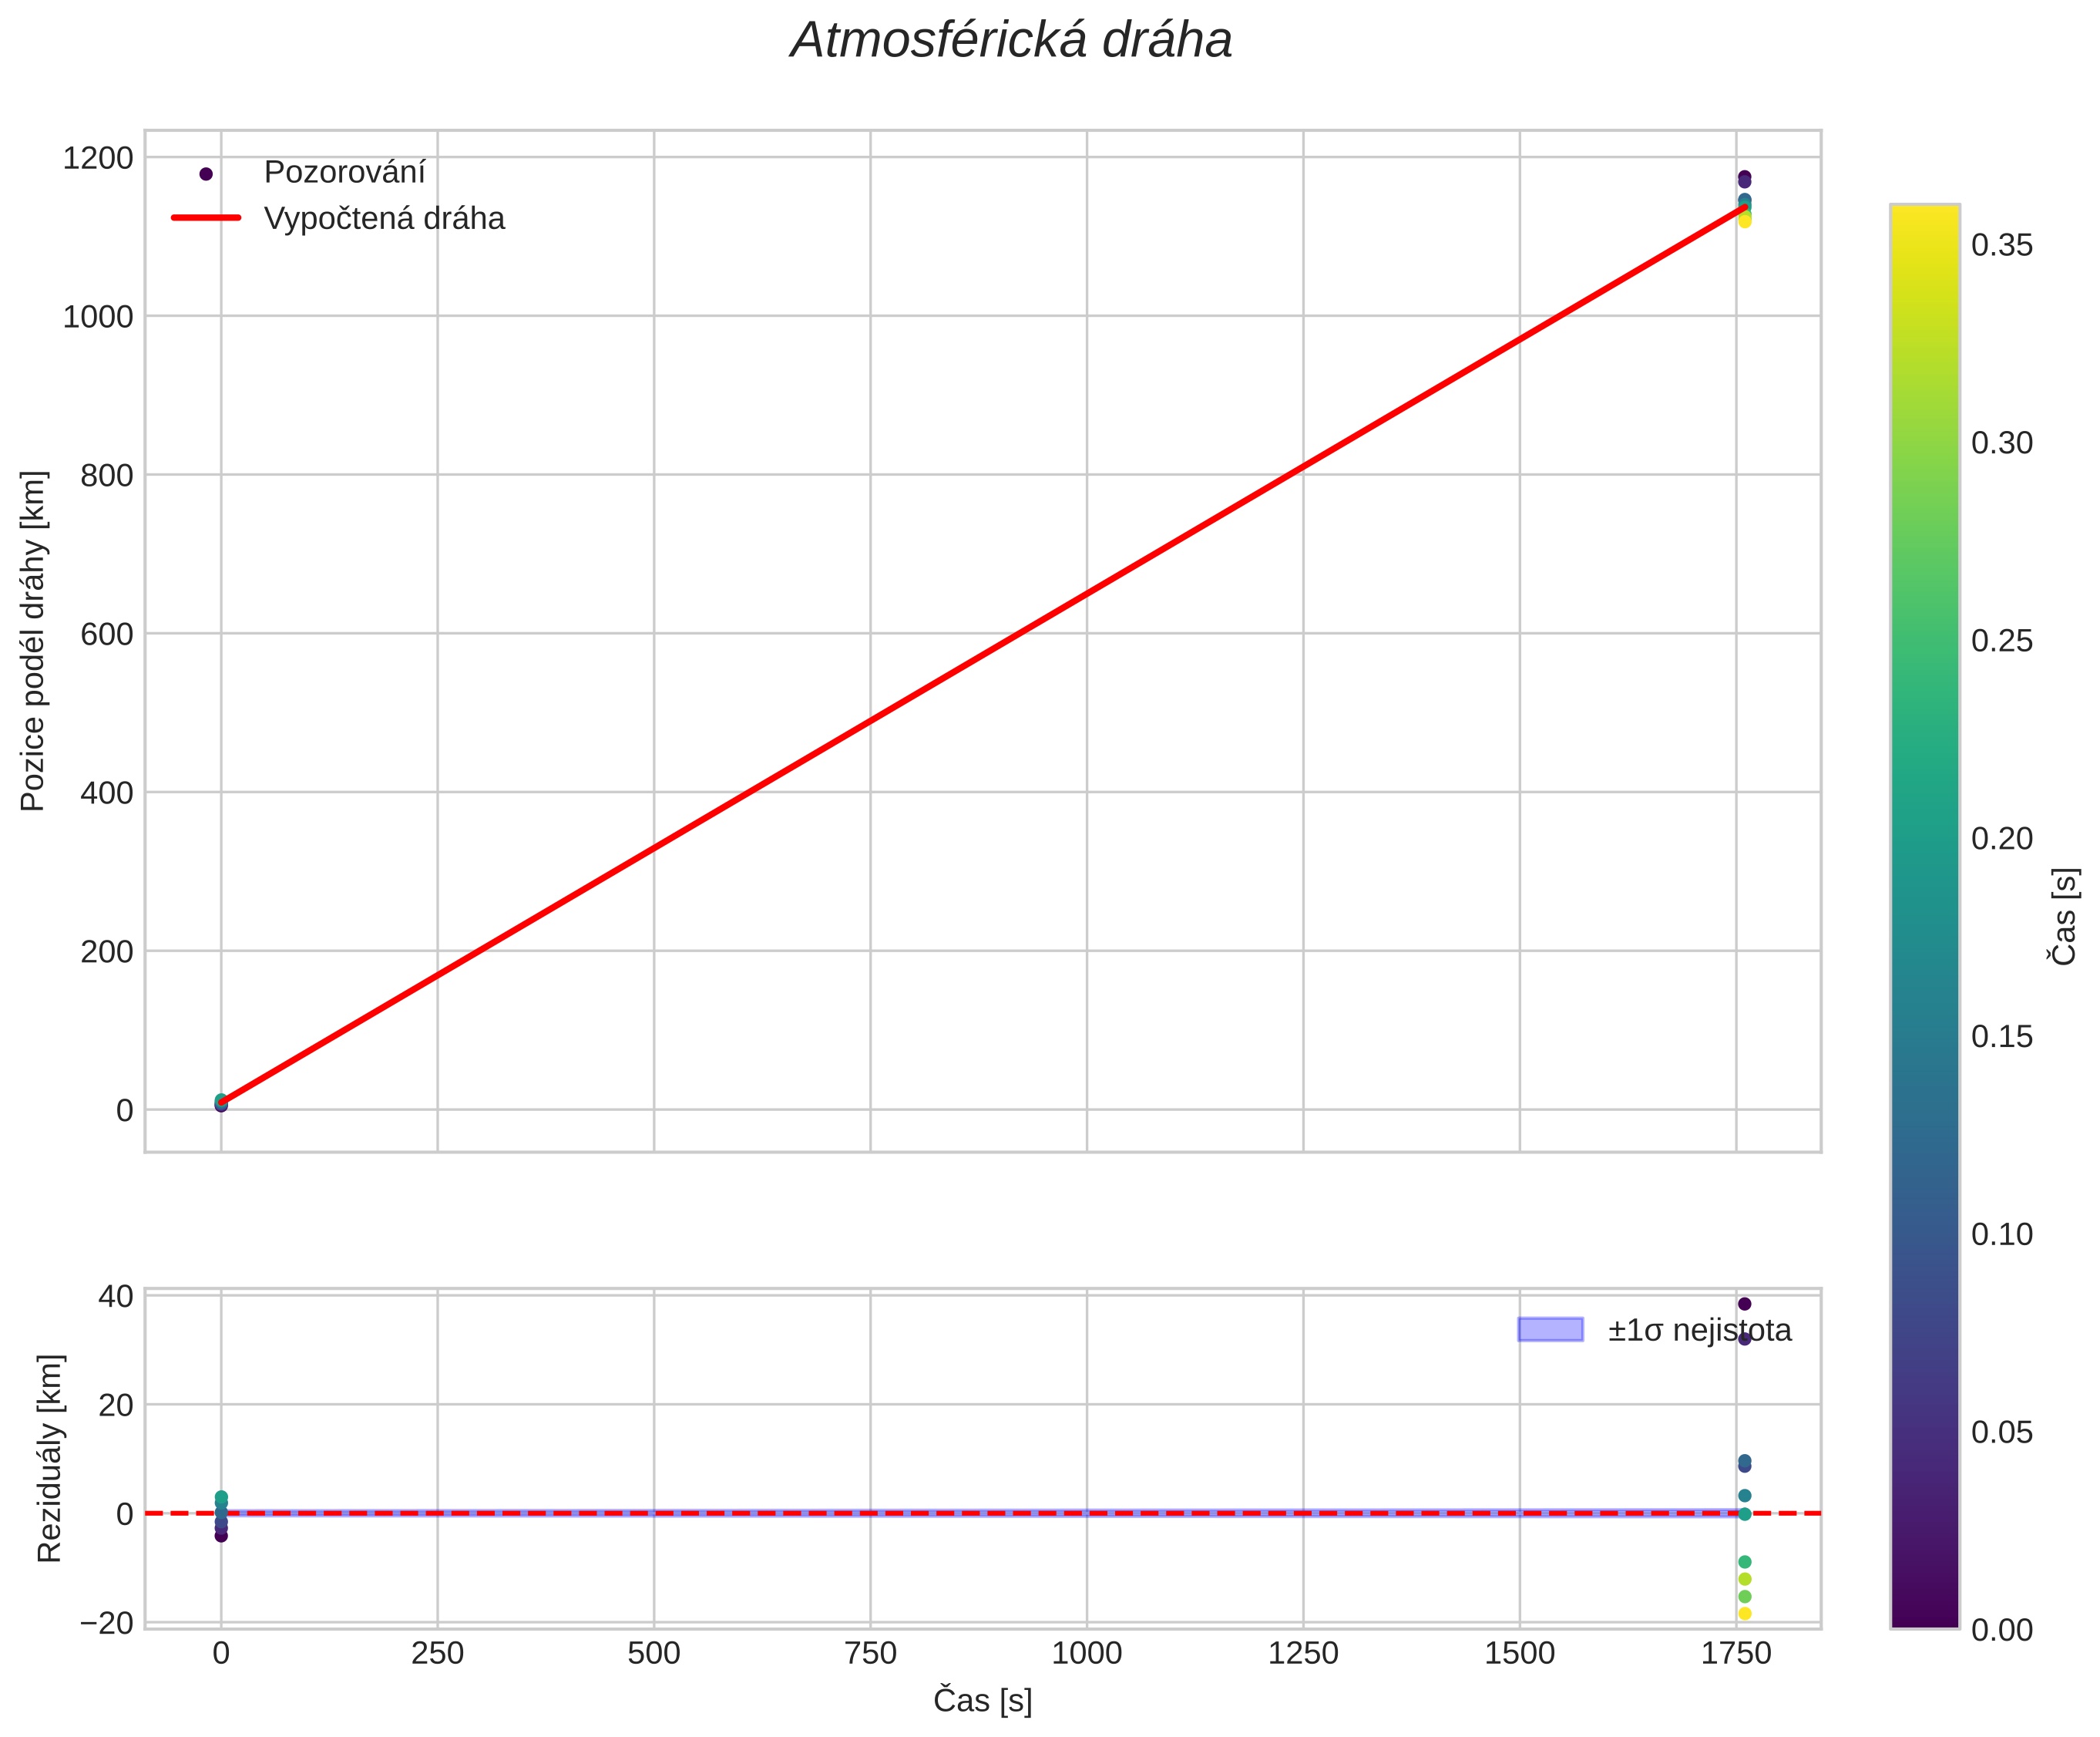
Task: Click the 'Pozorování' legend label text
Action: click(x=344, y=173)
